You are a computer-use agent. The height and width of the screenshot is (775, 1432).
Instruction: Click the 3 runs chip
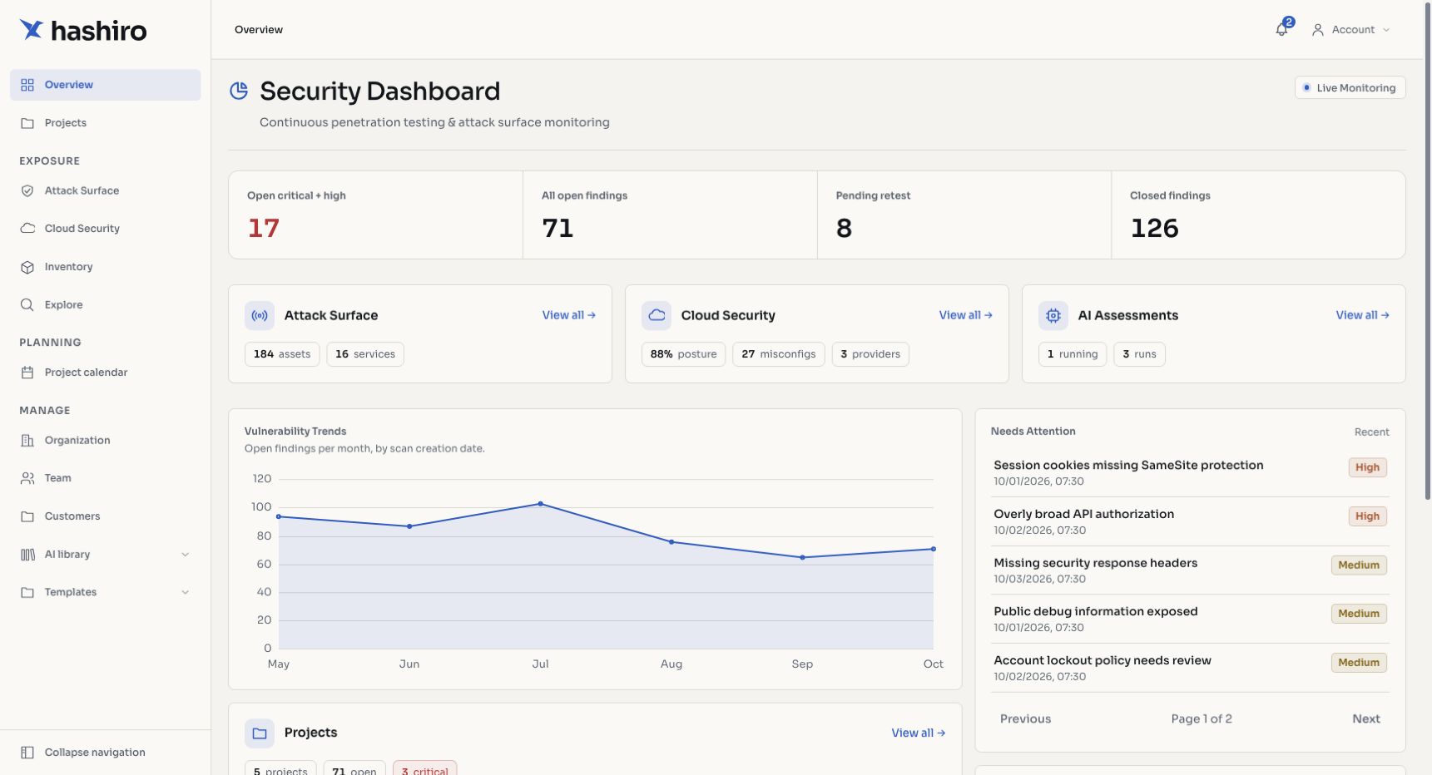pyautogui.click(x=1140, y=354)
